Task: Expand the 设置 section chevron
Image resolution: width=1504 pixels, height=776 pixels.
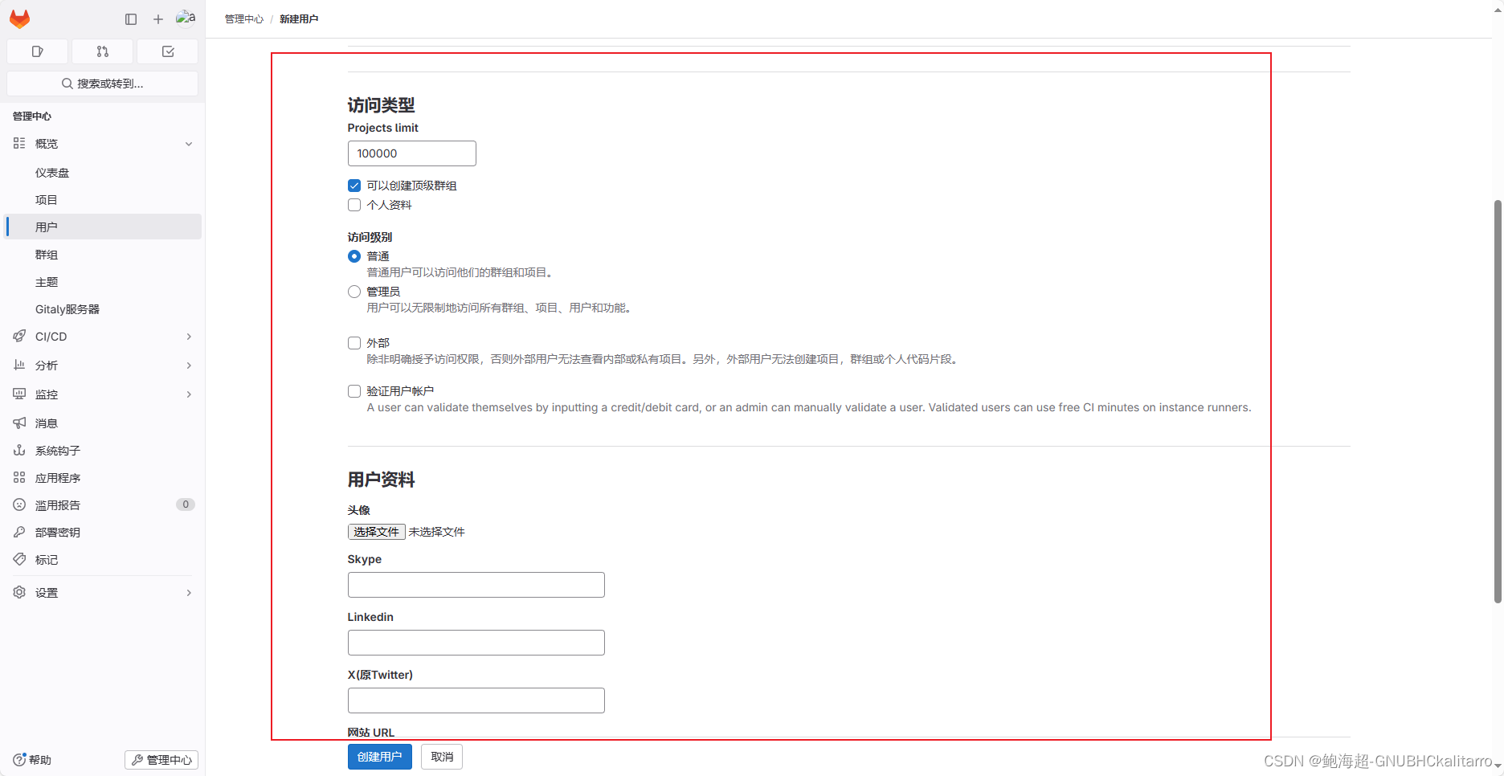Action: tap(189, 593)
